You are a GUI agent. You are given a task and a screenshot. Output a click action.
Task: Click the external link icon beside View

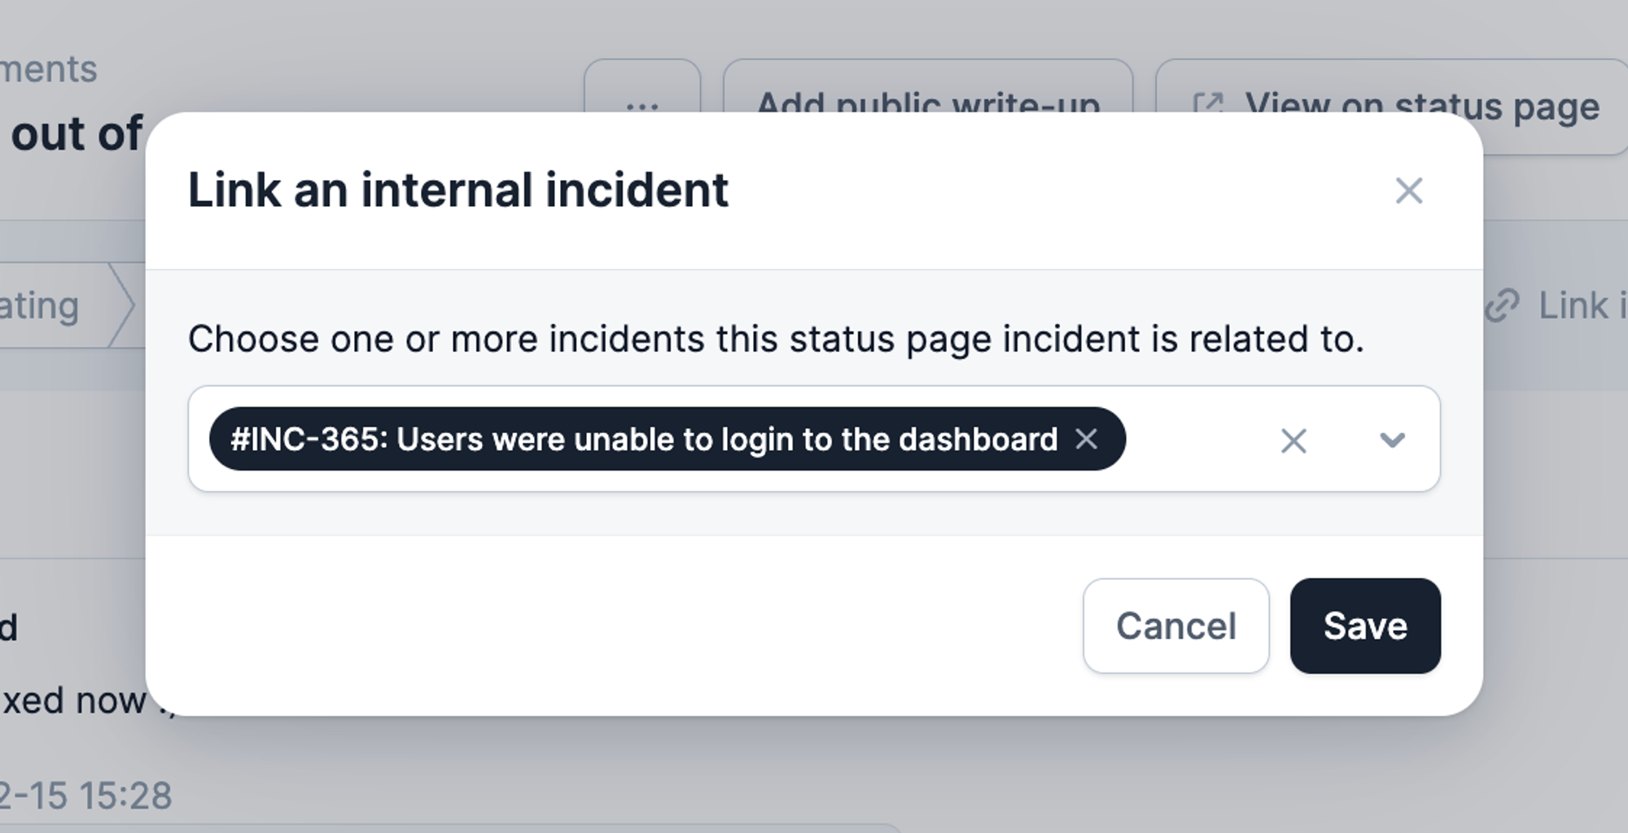click(1207, 106)
